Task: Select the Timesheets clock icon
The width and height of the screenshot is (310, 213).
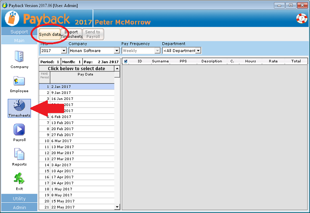Action: pyautogui.click(x=19, y=105)
